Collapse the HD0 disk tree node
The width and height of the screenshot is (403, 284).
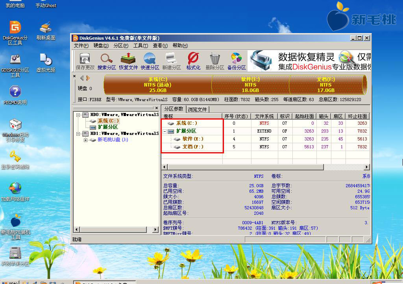click(x=78, y=115)
